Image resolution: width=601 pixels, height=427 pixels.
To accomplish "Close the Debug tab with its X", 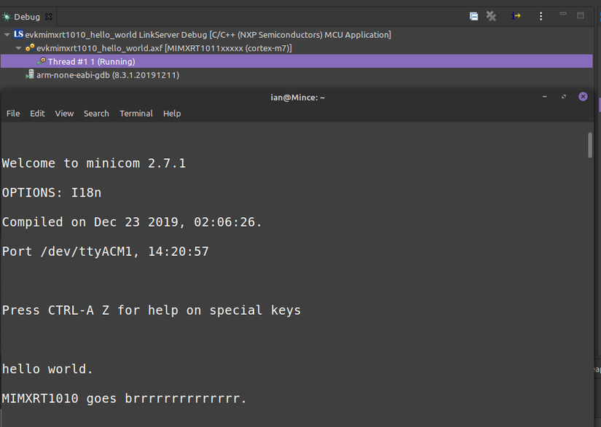I will pyautogui.click(x=49, y=17).
